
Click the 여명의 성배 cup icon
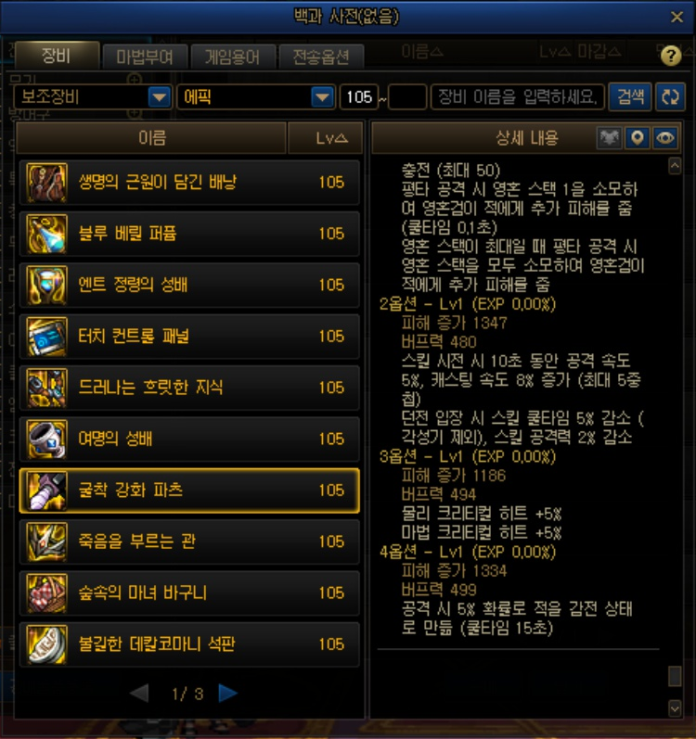pyautogui.click(x=46, y=440)
